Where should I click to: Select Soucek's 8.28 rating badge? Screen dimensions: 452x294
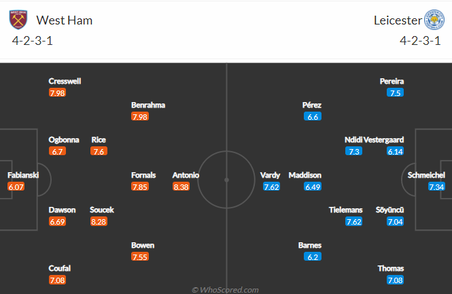pyautogui.click(x=99, y=222)
